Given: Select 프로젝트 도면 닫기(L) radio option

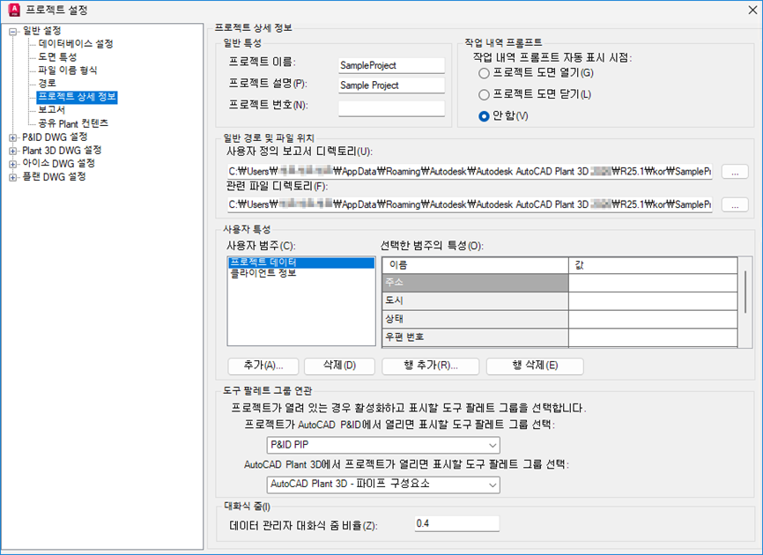Looking at the screenshot, I should (x=536, y=94).
